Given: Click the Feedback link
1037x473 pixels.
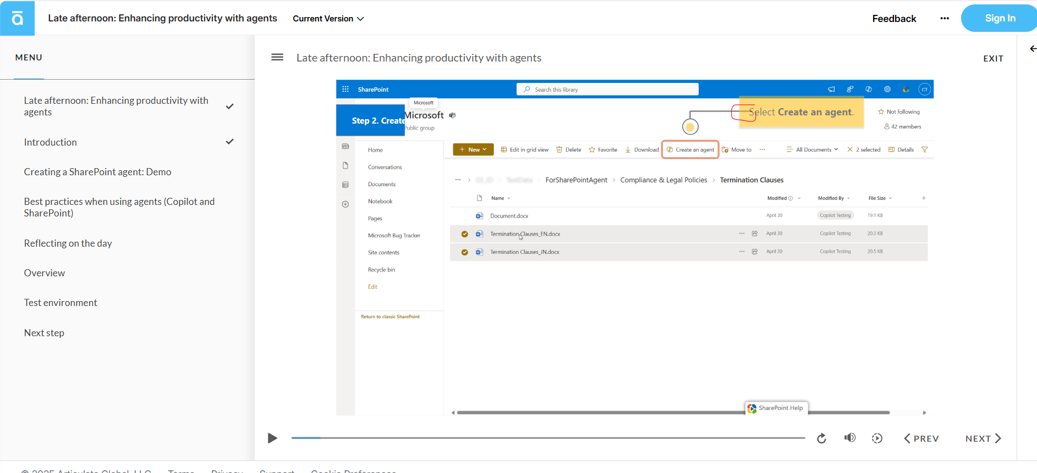Looking at the screenshot, I should [894, 19].
